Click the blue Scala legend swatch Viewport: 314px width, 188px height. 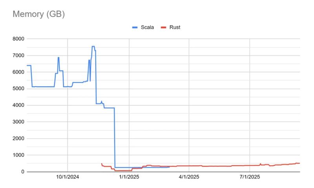[135, 27]
